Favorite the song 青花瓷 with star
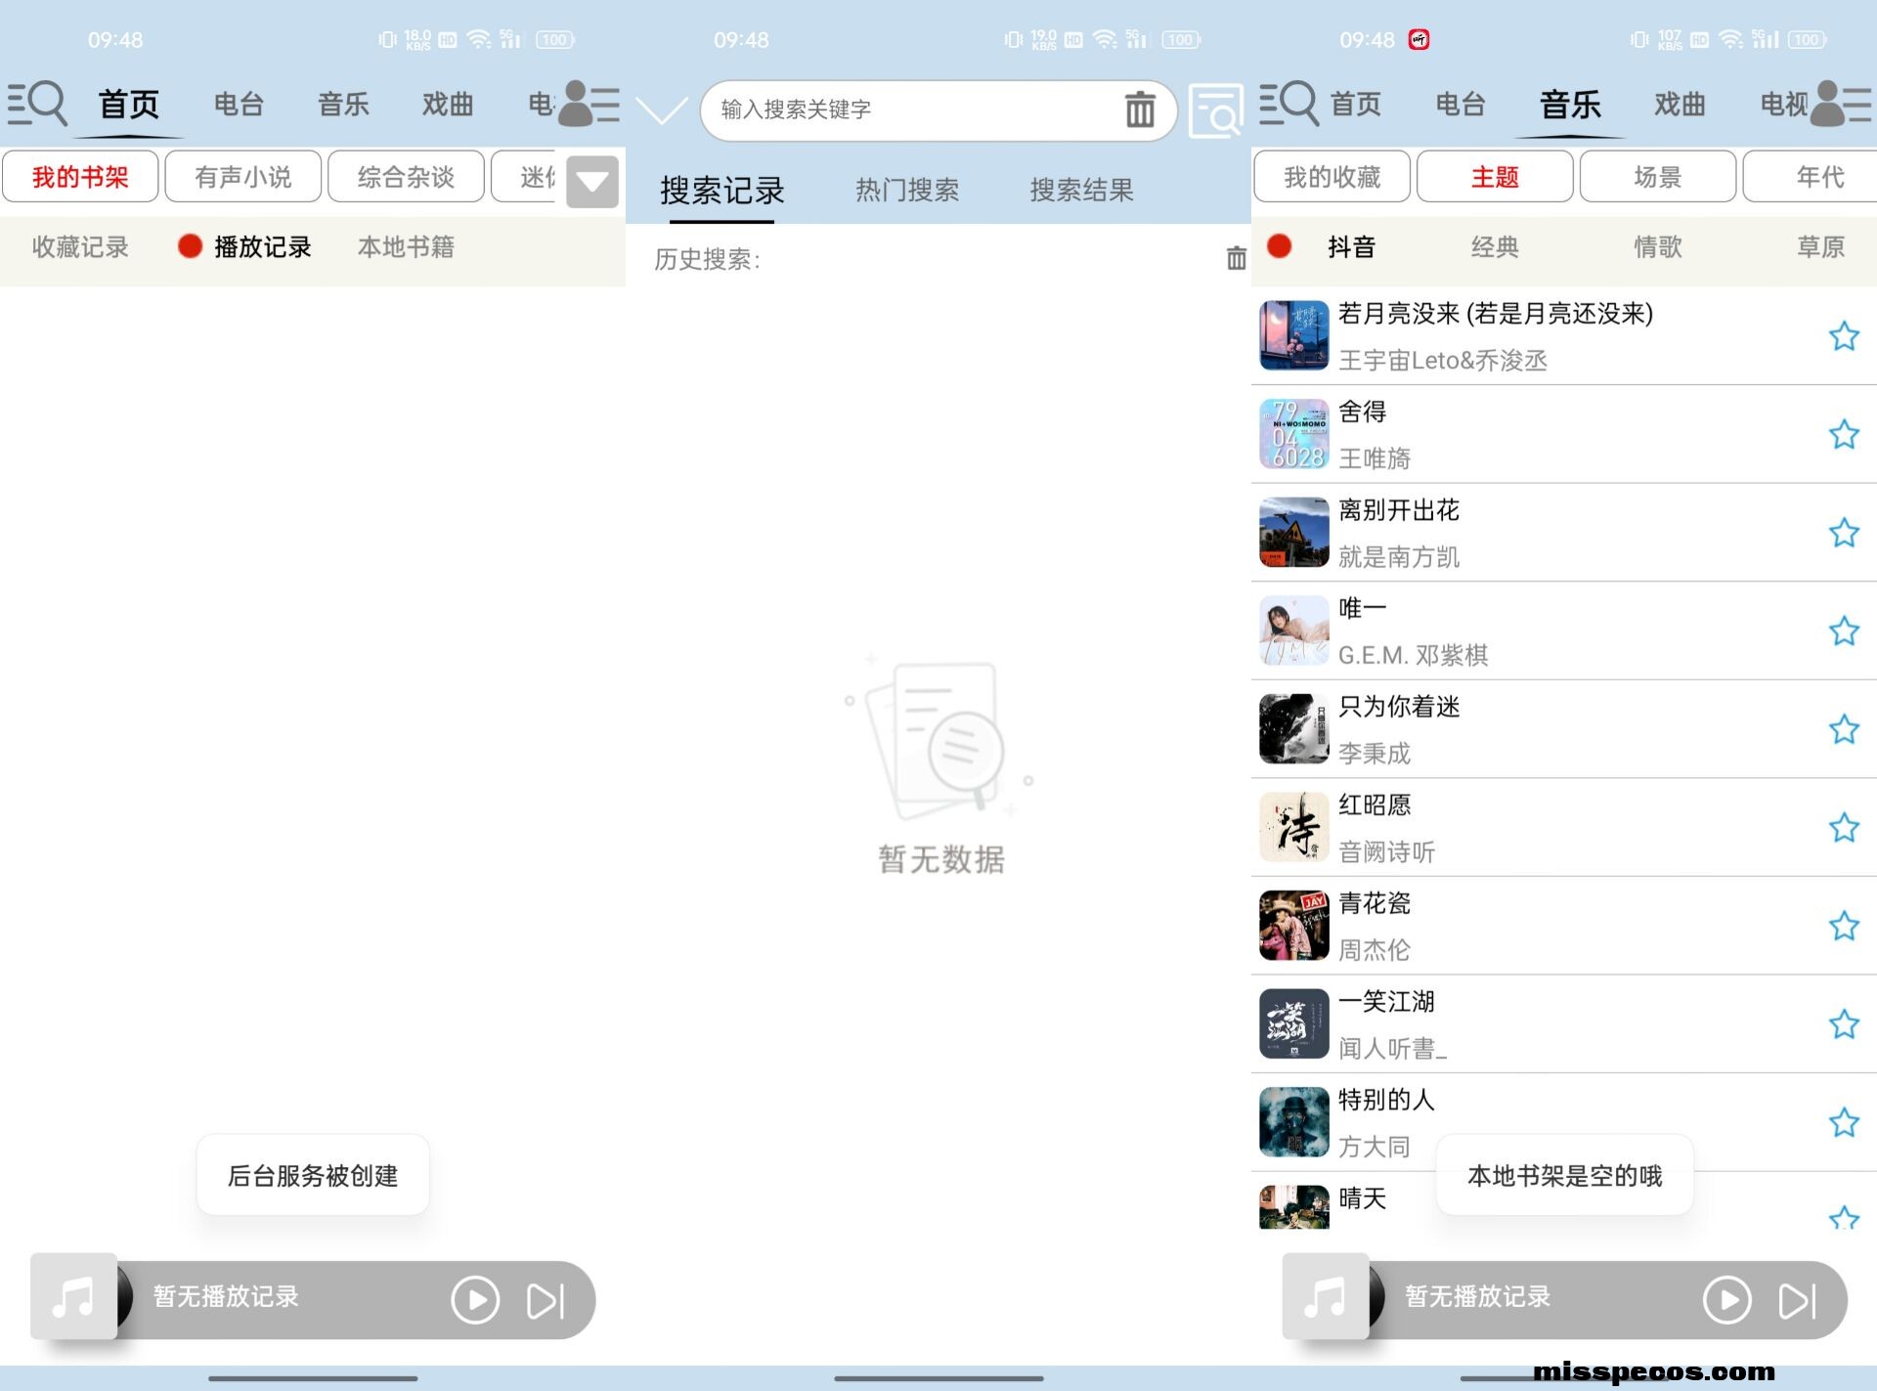The width and height of the screenshot is (1877, 1391). (x=1844, y=926)
